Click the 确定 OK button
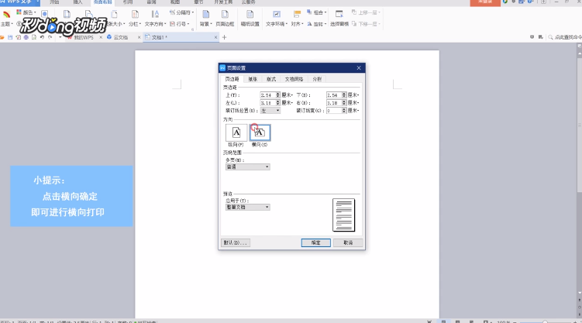 coord(316,242)
